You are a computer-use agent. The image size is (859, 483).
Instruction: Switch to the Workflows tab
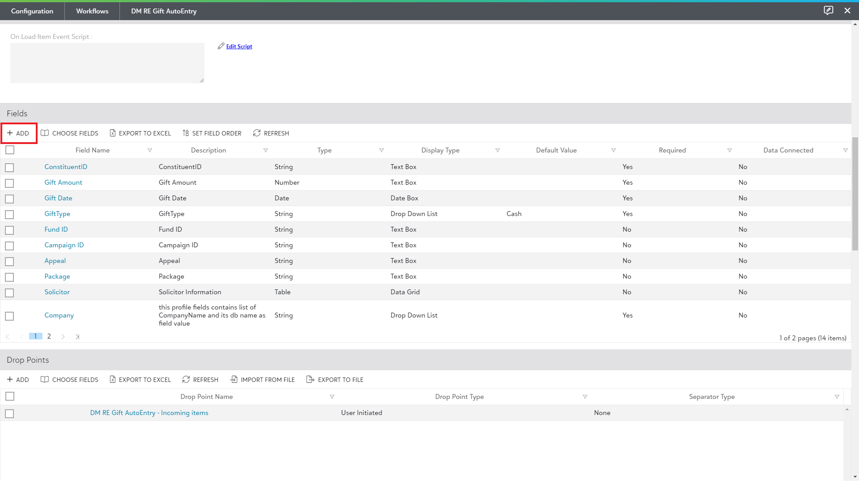(x=92, y=11)
